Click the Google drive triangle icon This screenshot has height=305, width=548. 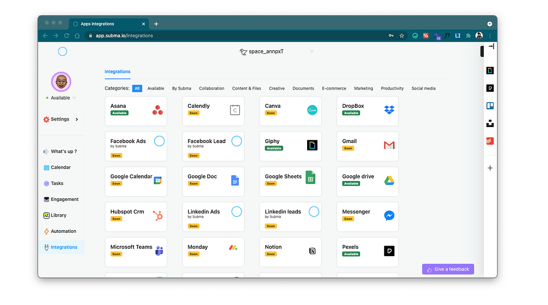(x=389, y=180)
